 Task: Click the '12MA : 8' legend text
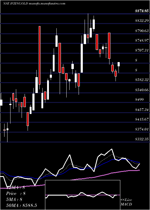tap(16, 187)
